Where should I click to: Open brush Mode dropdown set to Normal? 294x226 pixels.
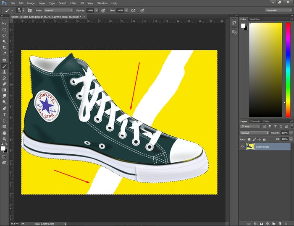[x=58, y=10]
